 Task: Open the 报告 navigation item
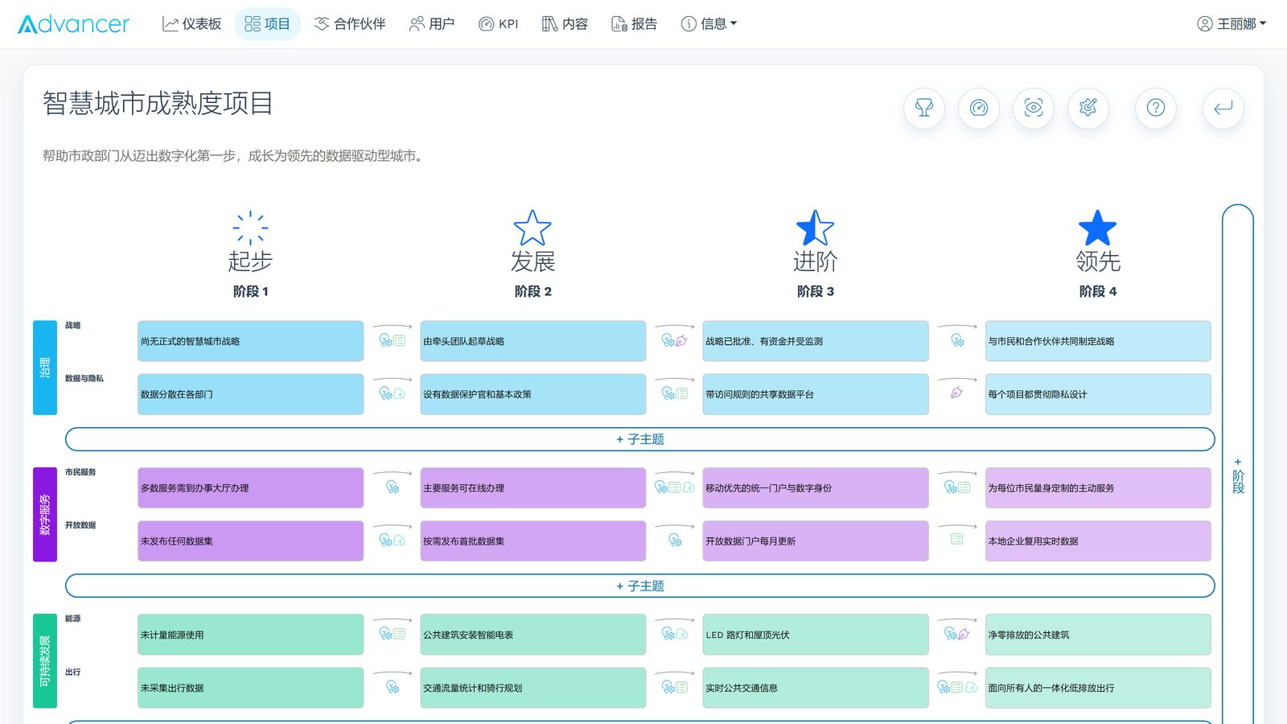pyautogui.click(x=635, y=24)
